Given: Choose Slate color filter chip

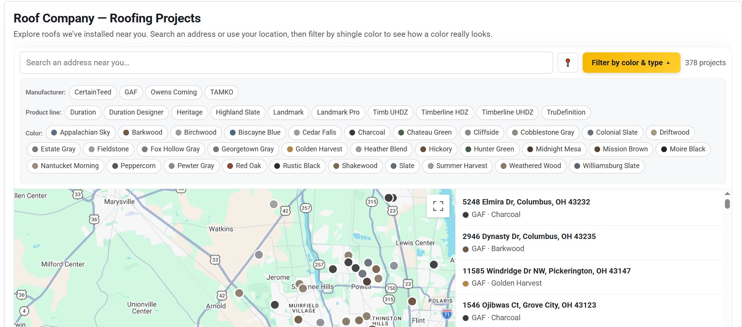Looking at the screenshot, I should click(402, 166).
